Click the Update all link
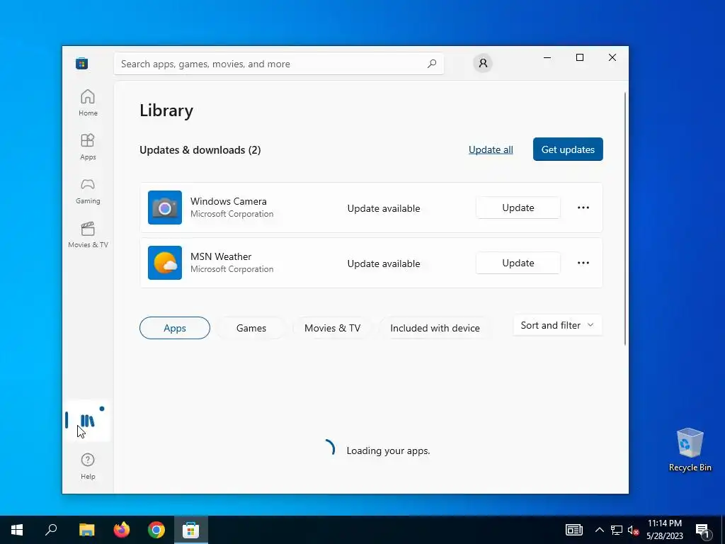 491,149
